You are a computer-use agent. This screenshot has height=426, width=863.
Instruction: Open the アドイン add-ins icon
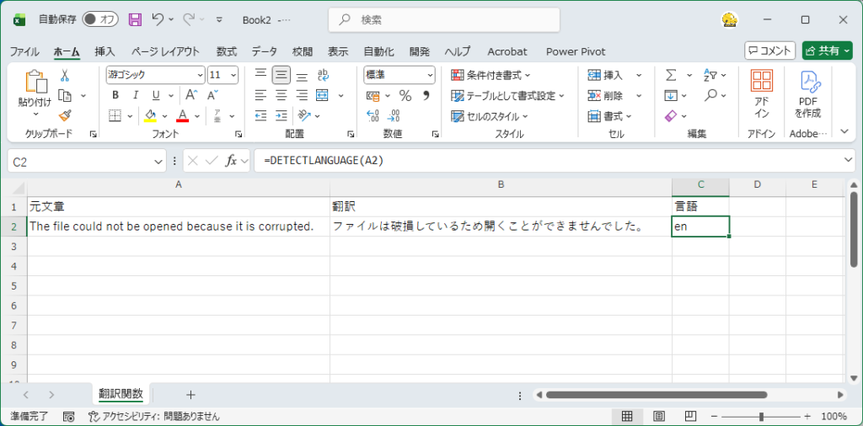(x=762, y=93)
